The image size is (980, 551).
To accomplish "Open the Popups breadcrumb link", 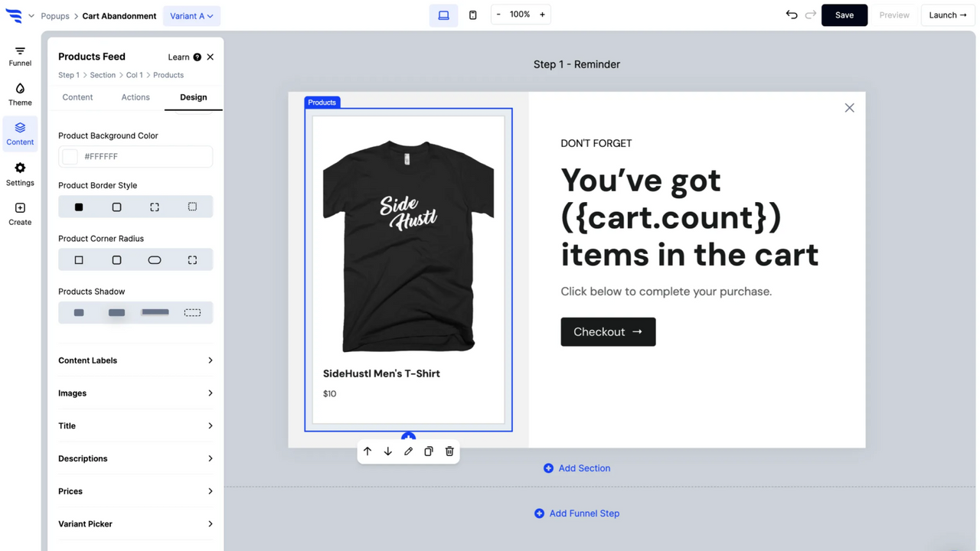I will click(x=54, y=15).
